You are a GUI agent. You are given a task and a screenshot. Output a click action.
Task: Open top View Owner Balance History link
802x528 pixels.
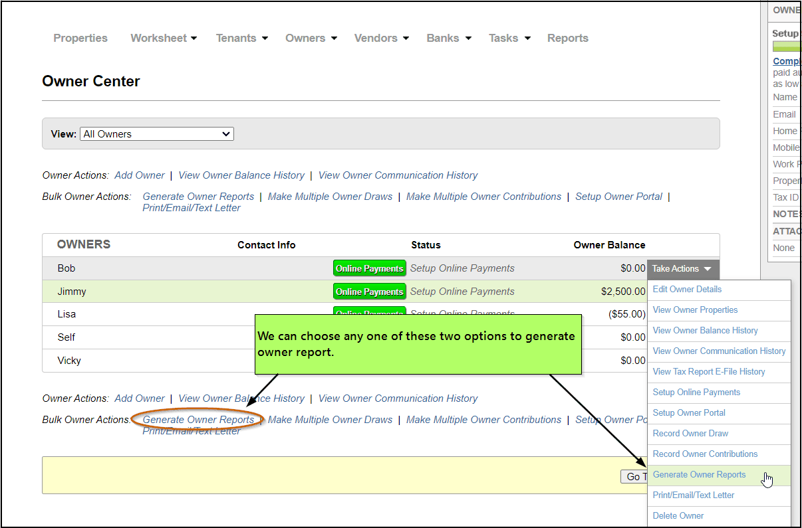coord(241,175)
